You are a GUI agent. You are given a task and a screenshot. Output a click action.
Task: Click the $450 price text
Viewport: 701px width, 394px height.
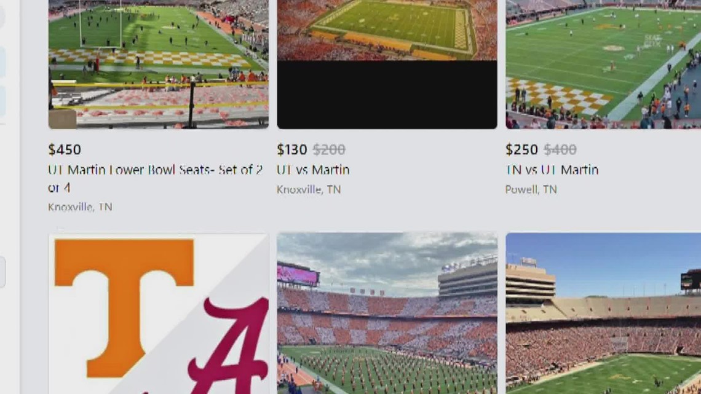coord(64,149)
